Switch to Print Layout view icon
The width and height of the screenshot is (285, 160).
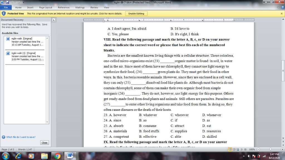click(x=230, y=149)
